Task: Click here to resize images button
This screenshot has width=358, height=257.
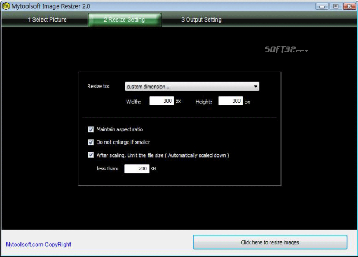Action: 270,242
